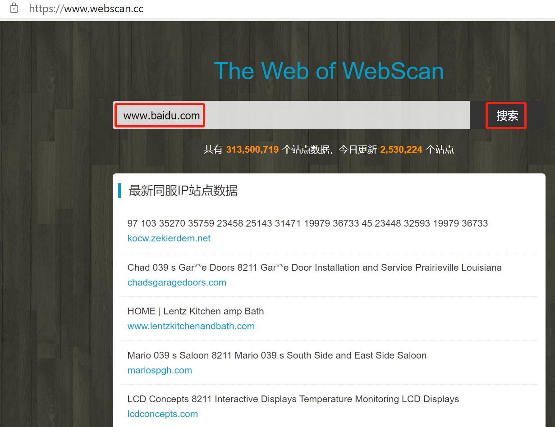The image size is (555, 427).
Task: Click the text starting 97 103 35270
Action: tap(307, 223)
